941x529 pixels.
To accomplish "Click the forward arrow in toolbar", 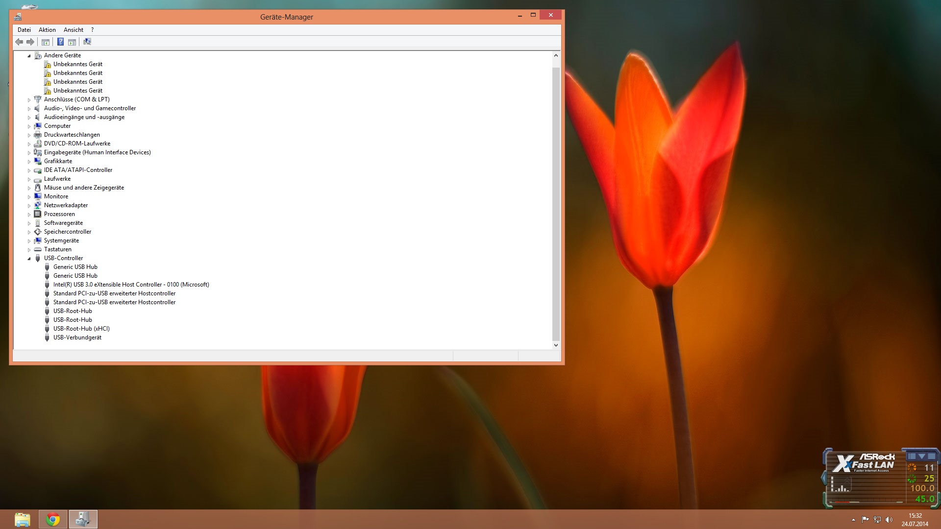I will pos(30,42).
